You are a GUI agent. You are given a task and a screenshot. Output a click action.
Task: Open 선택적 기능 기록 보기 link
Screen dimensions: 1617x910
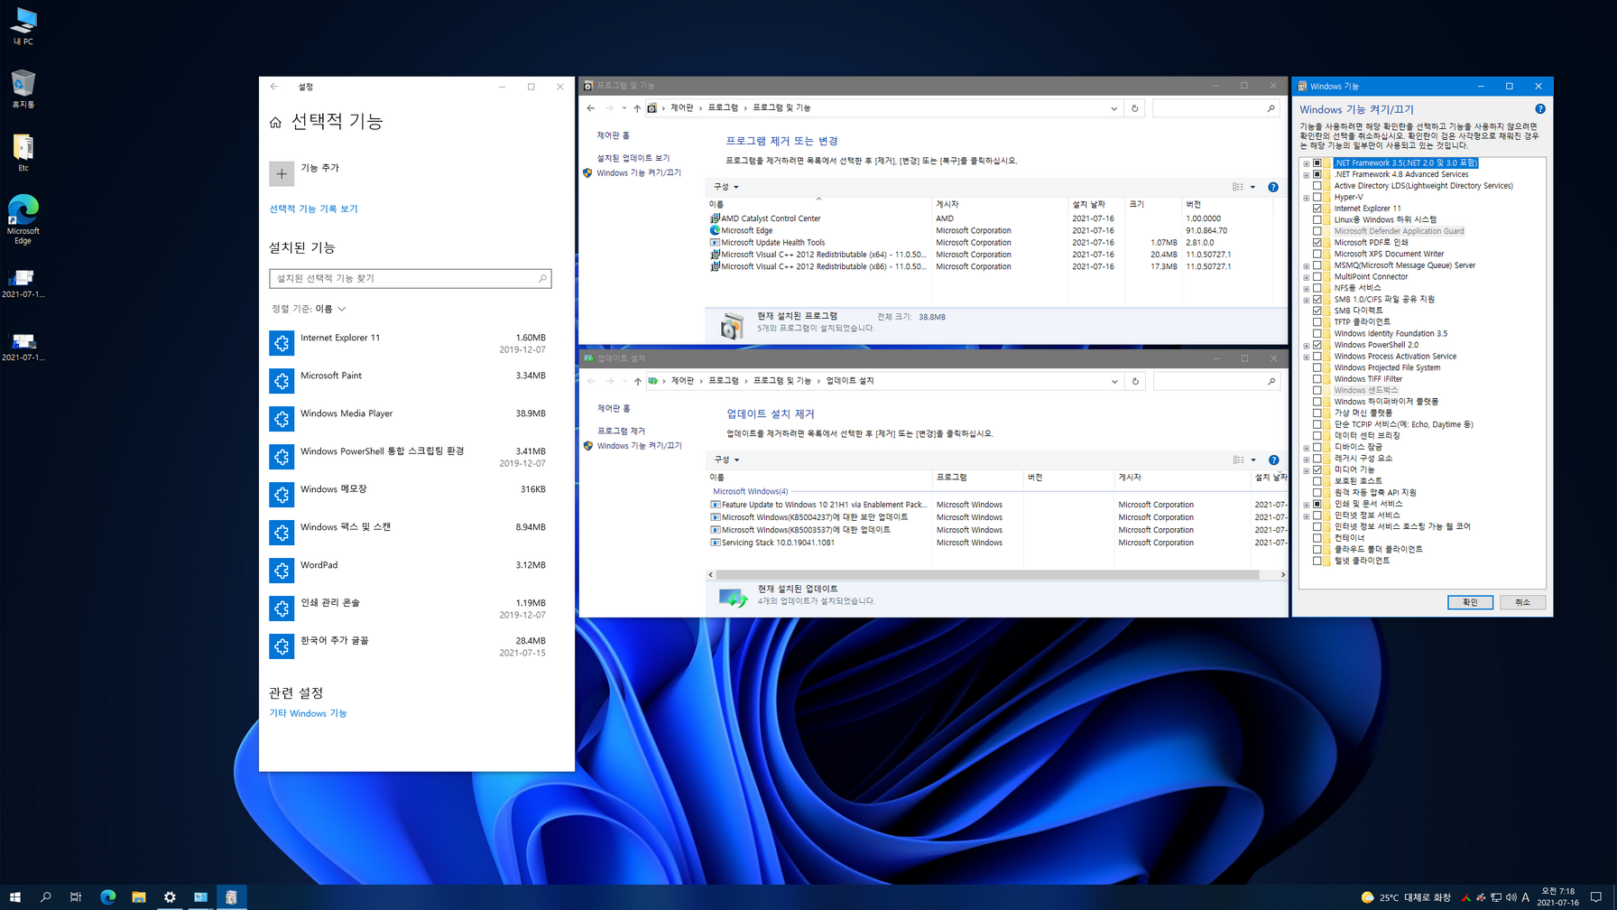tap(313, 209)
